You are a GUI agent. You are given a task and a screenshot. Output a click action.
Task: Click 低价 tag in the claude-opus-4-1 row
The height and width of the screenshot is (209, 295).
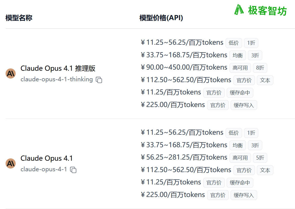[x=234, y=133]
